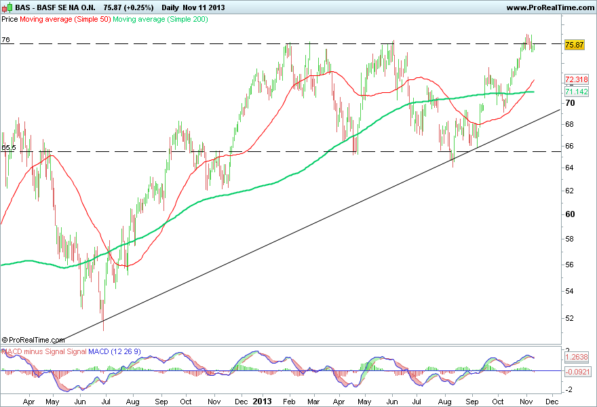Select the 2013 year label on time axis
The image size is (597, 407).
click(x=263, y=402)
